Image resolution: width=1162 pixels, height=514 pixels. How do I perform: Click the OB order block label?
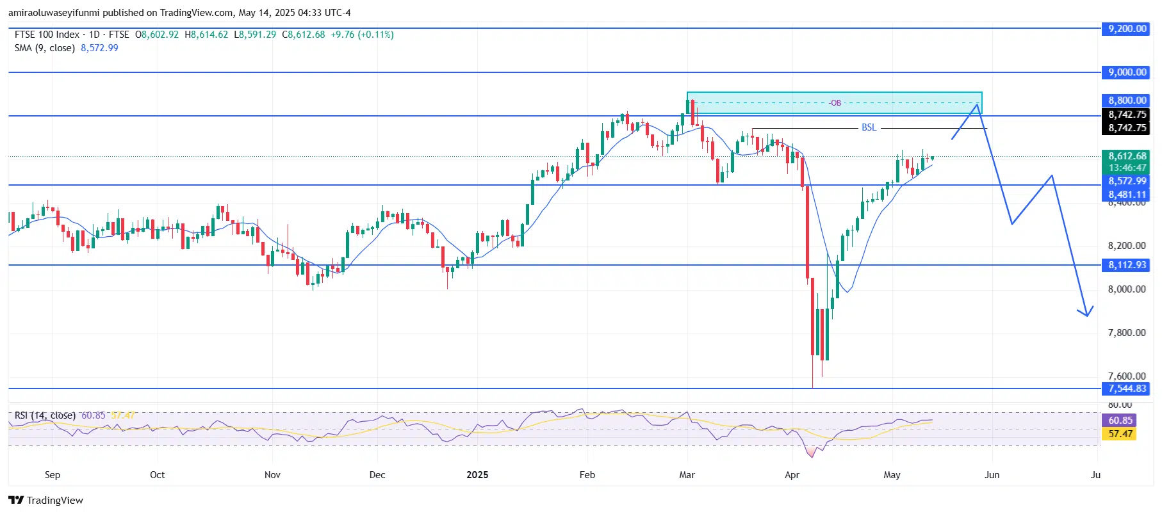pos(835,103)
